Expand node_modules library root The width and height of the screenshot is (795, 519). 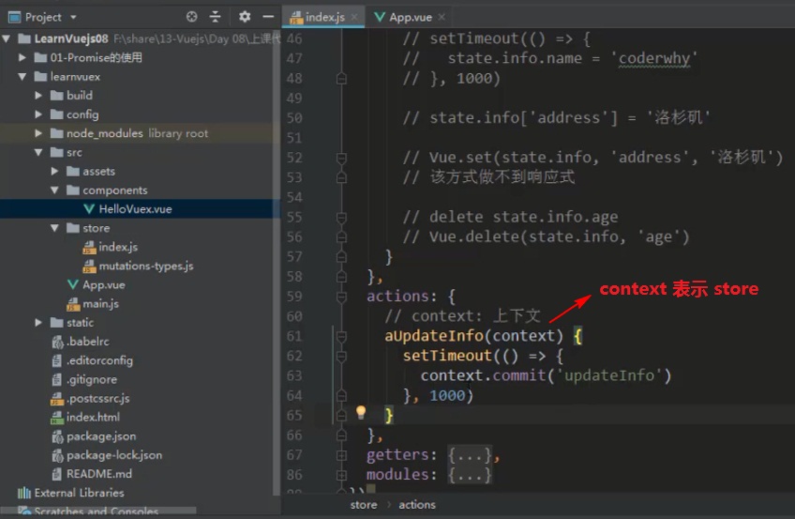tap(38, 133)
